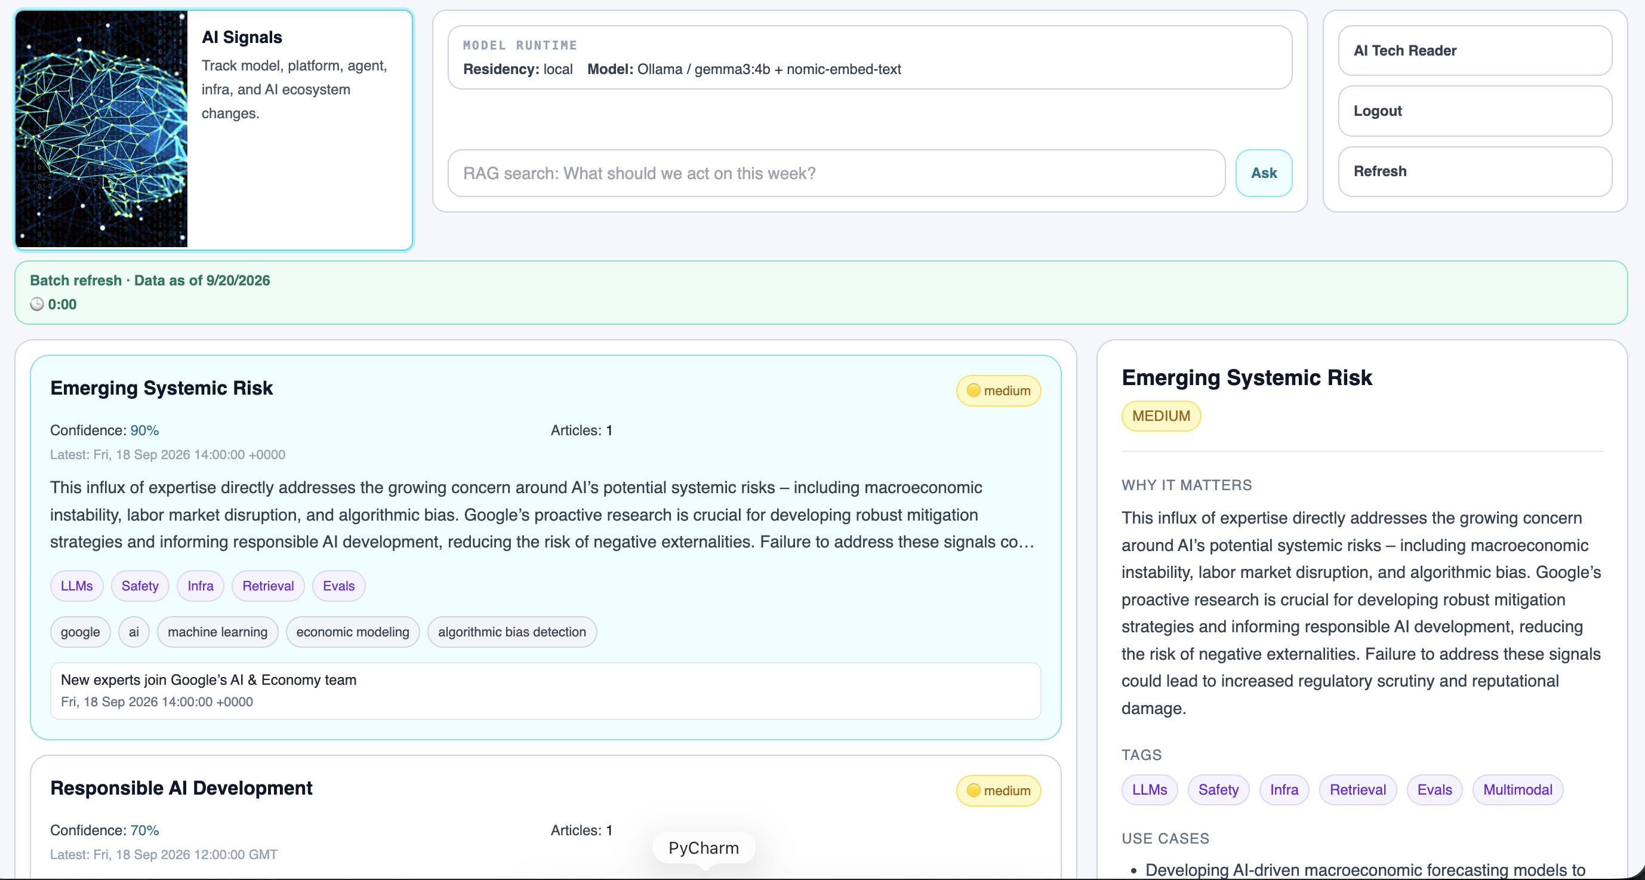Click the medium badge on Emerging Systemic Risk card
This screenshot has height=880, width=1645.
point(999,391)
